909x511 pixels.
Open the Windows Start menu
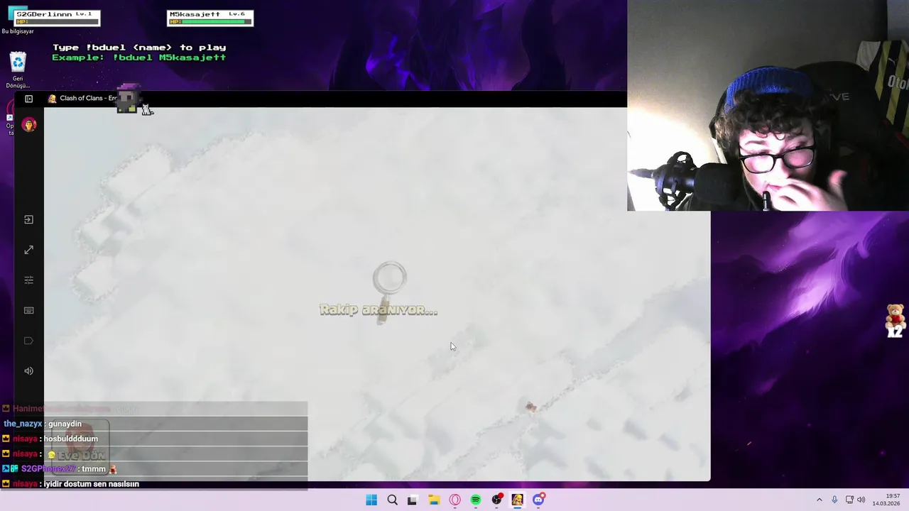[x=371, y=500]
